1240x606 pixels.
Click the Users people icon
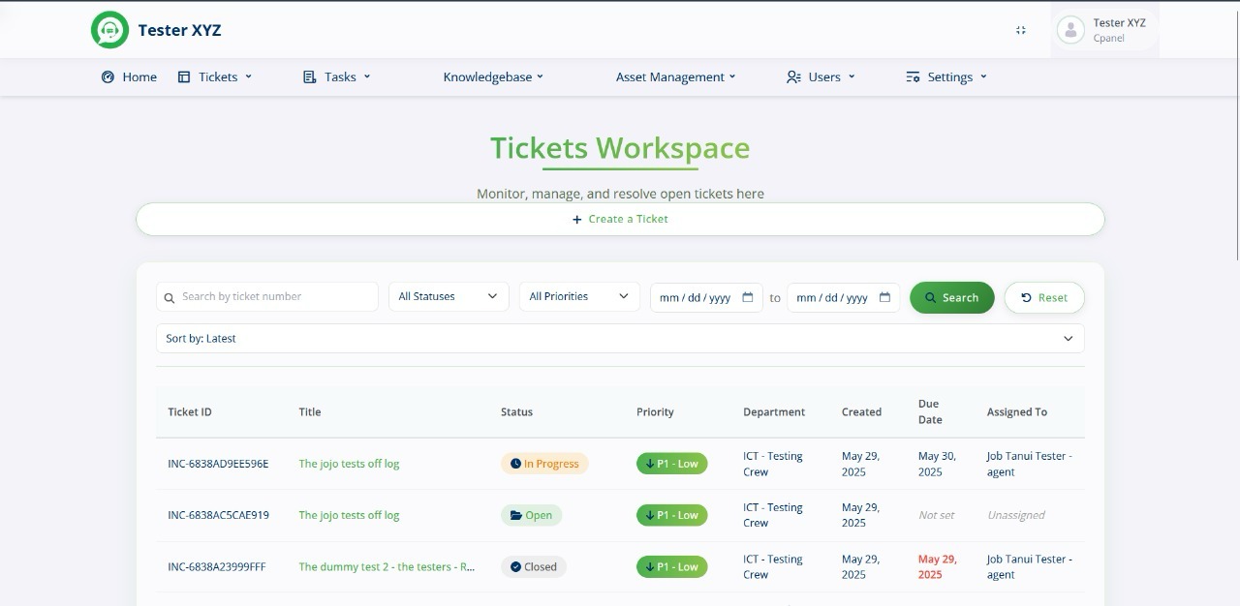(794, 76)
